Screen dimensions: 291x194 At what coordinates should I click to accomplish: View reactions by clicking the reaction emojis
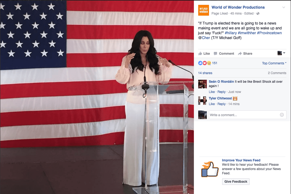205,63
